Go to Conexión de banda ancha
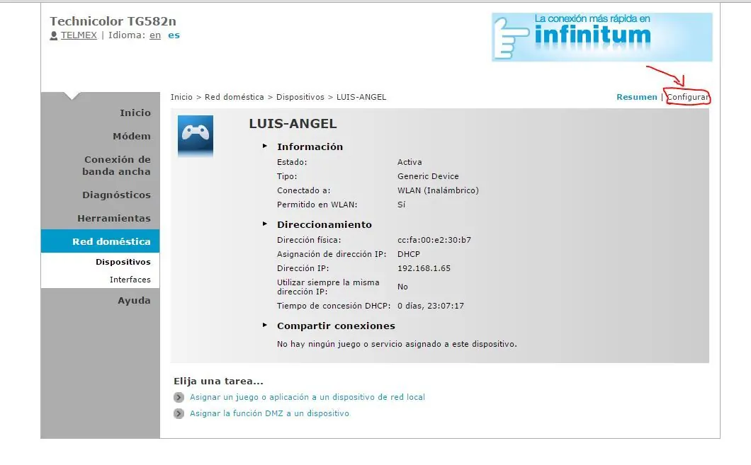The height and width of the screenshot is (465, 751). click(x=116, y=166)
